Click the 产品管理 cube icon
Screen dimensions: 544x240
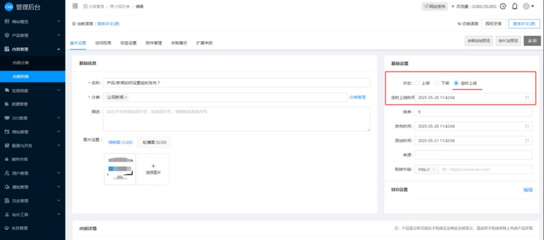[x=7, y=35]
